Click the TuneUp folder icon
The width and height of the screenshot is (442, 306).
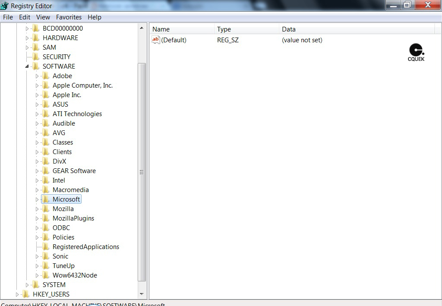pos(46,266)
